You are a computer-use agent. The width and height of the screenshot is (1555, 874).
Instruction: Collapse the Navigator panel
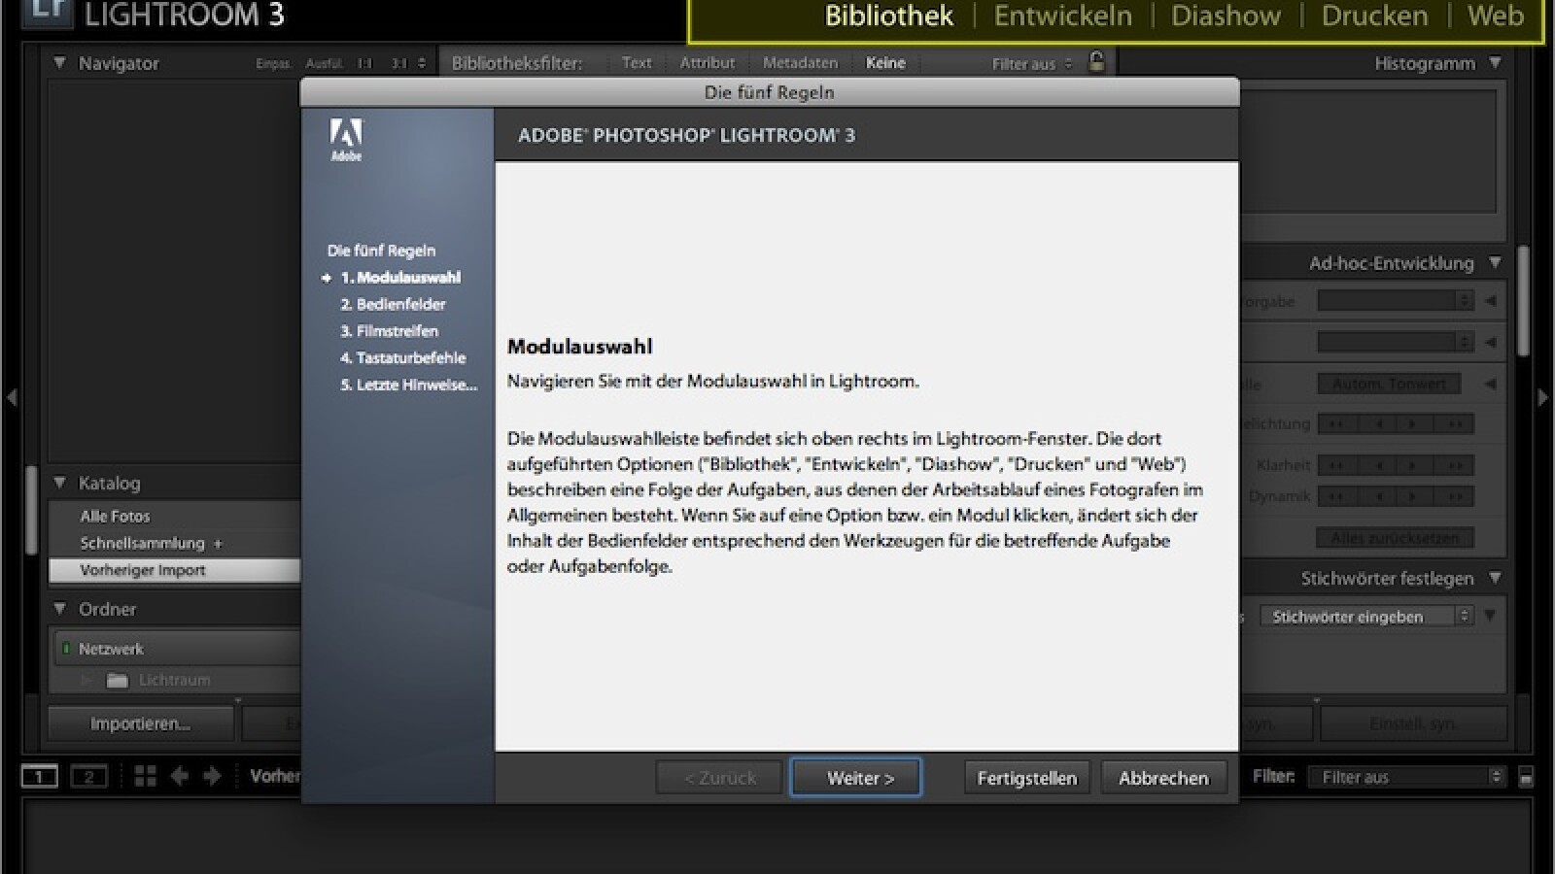tap(59, 63)
